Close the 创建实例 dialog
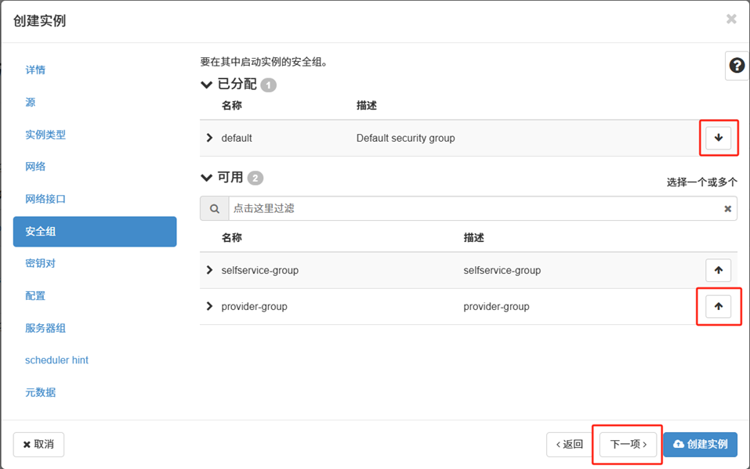The width and height of the screenshot is (750, 469). (x=731, y=19)
